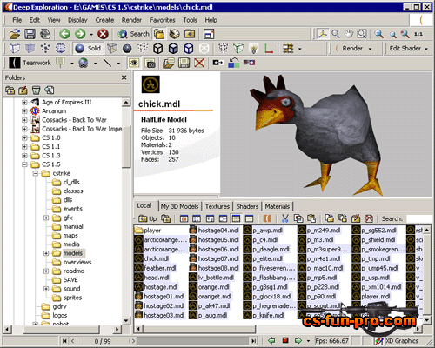Toggle the rotate axis view tool
435x348 pixels.
pyautogui.click(x=323, y=34)
